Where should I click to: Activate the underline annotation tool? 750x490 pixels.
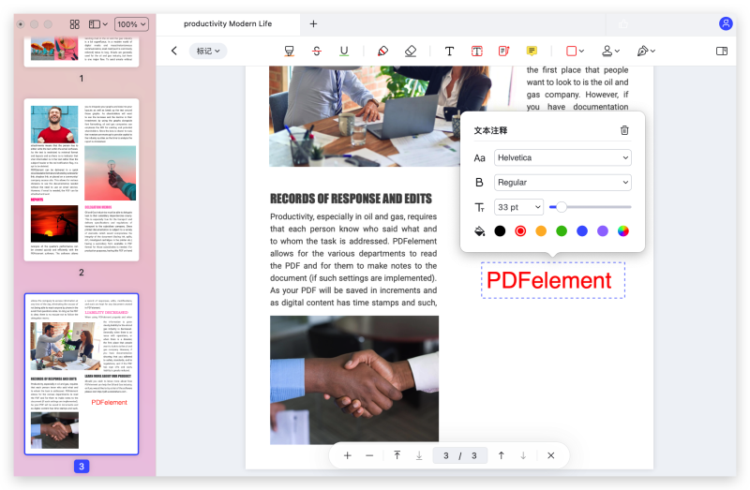pos(344,51)
